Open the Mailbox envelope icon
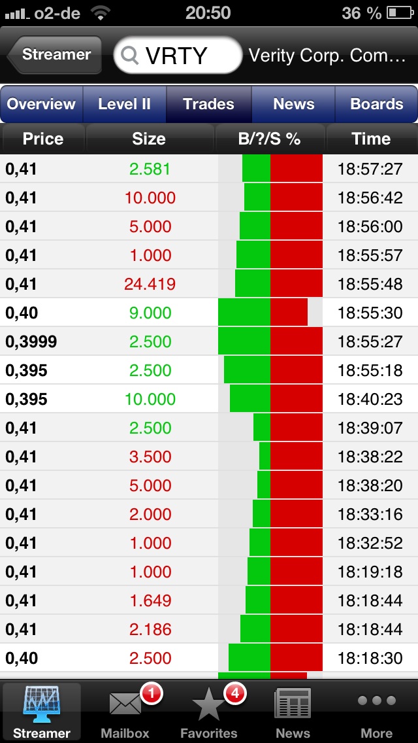Image resolution: width=418 pixels, height=743 pixels. pos(125,704)
